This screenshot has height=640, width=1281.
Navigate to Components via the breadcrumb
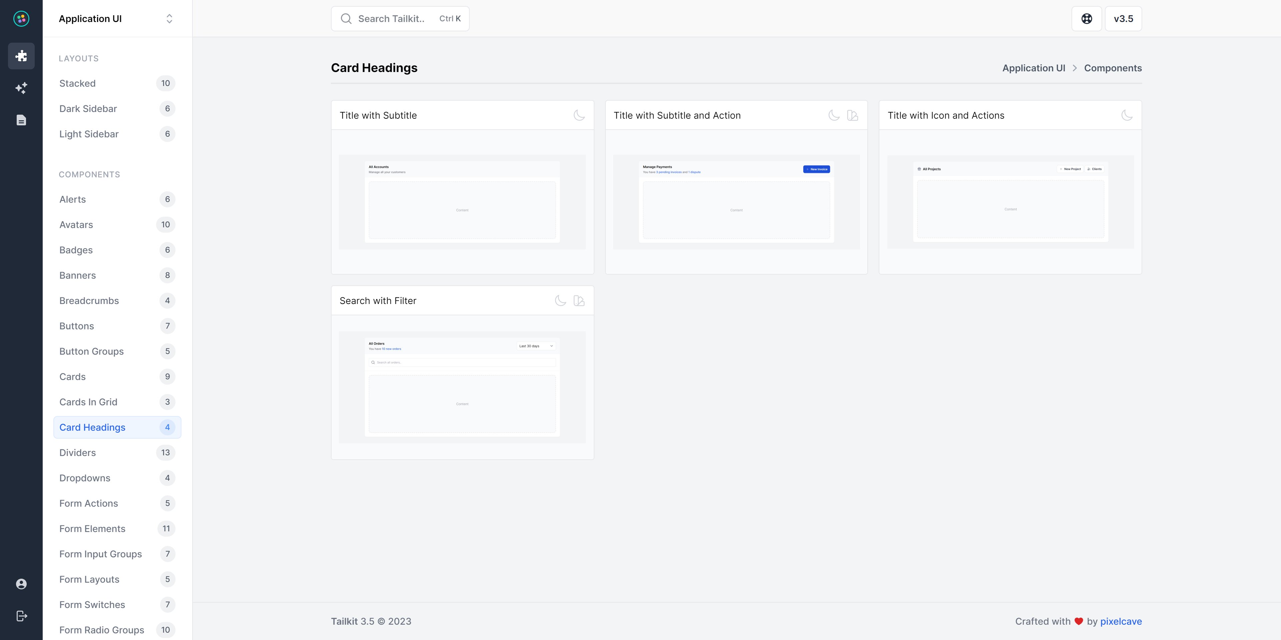pyautogui.click(x=1113, y=68)
